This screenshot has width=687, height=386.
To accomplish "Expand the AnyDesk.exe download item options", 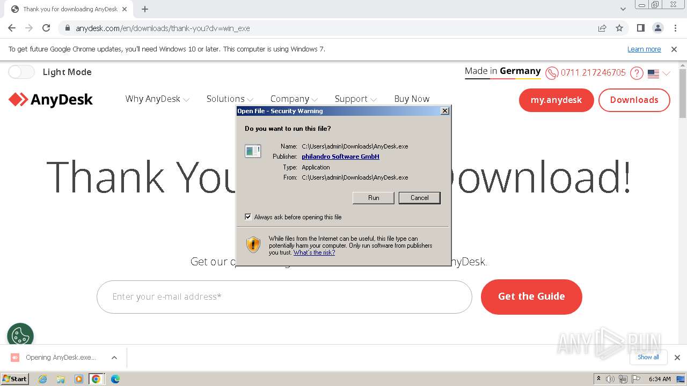I will (114, 358).
